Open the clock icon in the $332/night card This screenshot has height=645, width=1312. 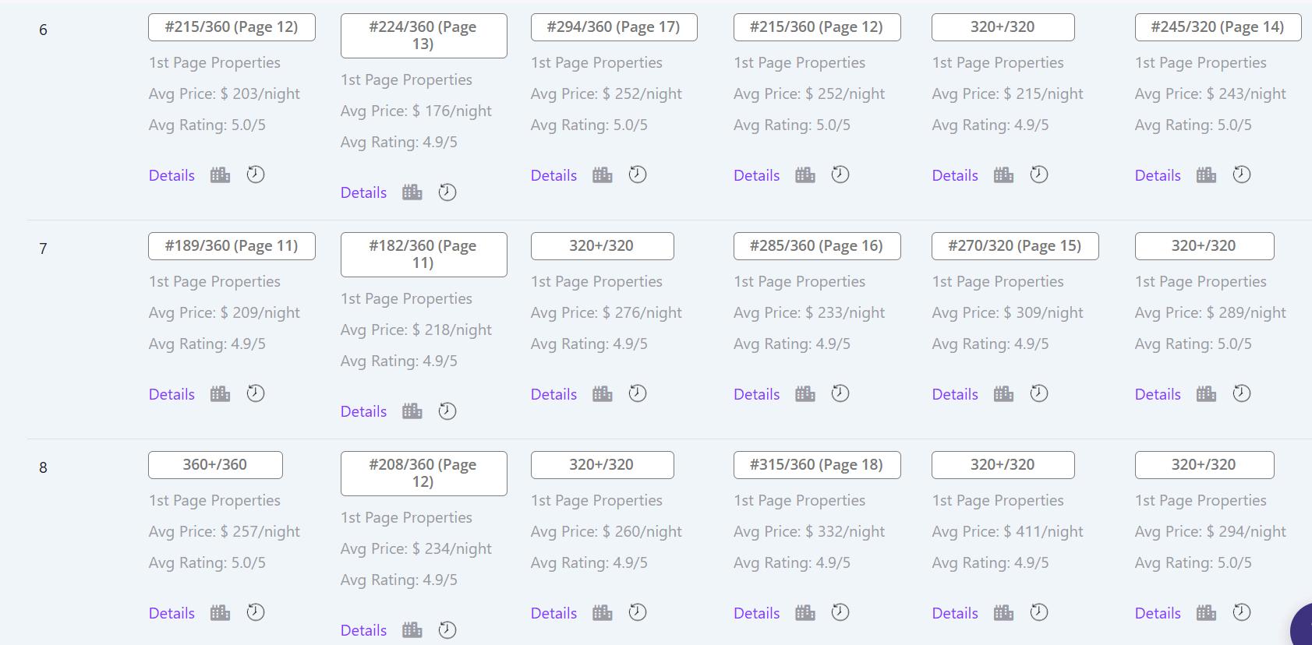pos(840,612)
